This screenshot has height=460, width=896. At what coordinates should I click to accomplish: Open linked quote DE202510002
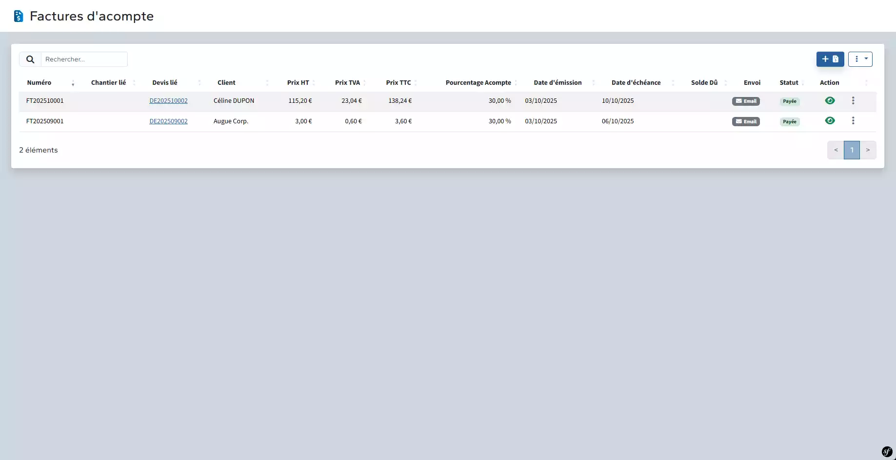(168, 100)
